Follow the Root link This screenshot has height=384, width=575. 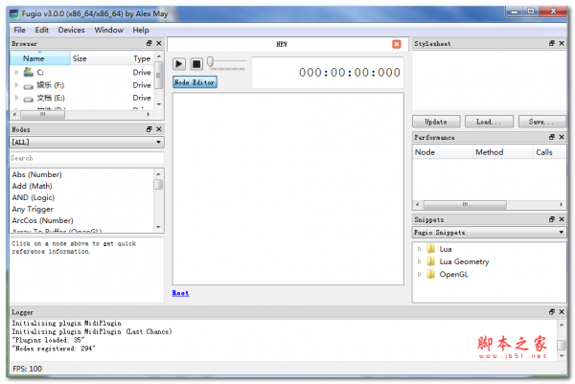[180, 293]
